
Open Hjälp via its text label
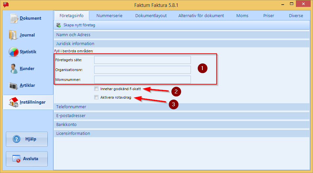[x=31, y=139]
